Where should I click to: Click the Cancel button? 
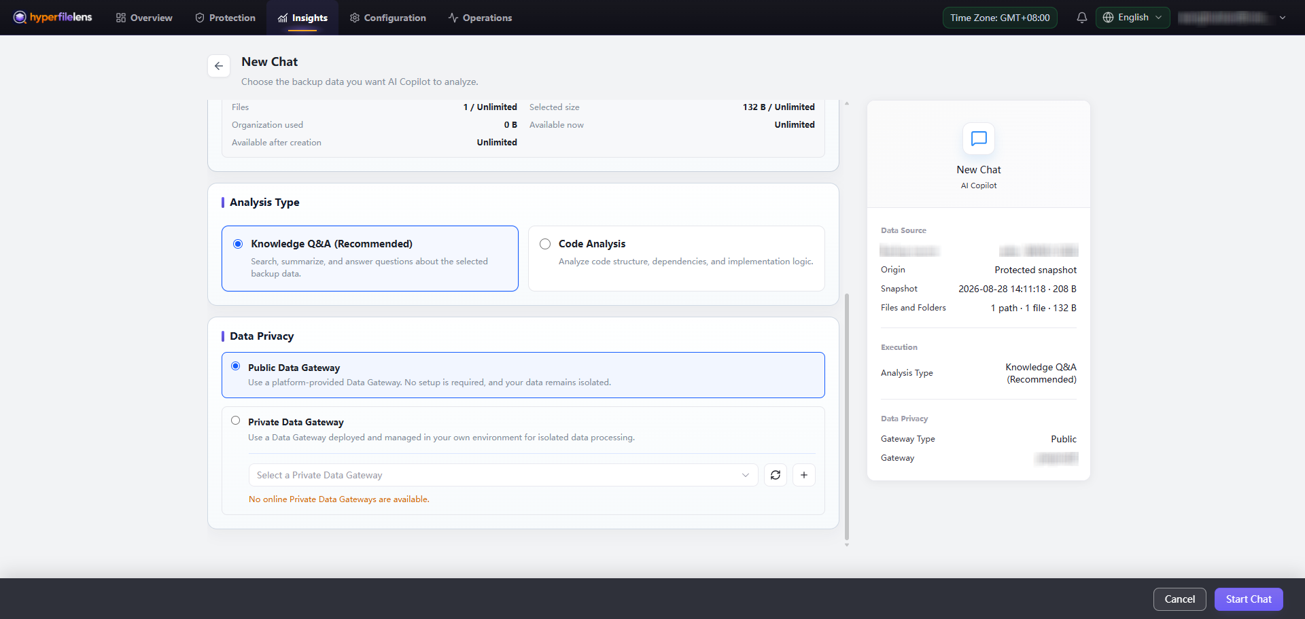click(1180, 599)
